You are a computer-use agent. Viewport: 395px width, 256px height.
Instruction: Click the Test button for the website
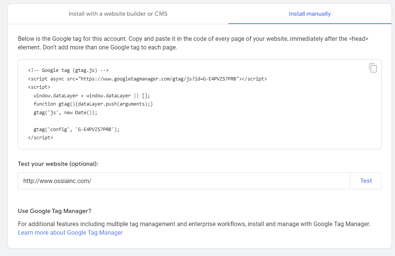pos(366,181)
